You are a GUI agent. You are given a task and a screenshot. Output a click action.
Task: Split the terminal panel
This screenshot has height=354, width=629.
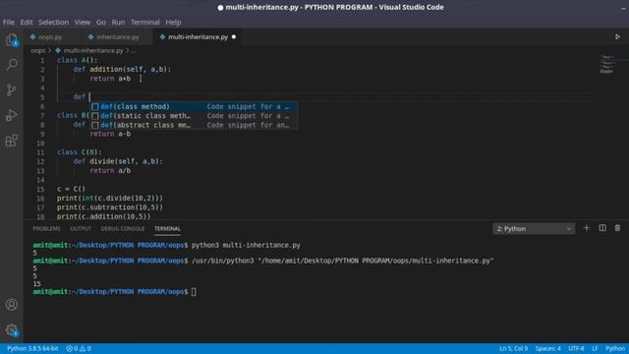point(602,228)
